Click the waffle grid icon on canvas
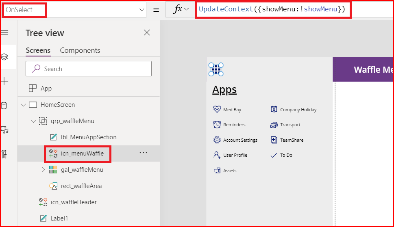394x227 pixels. (216, 69)
